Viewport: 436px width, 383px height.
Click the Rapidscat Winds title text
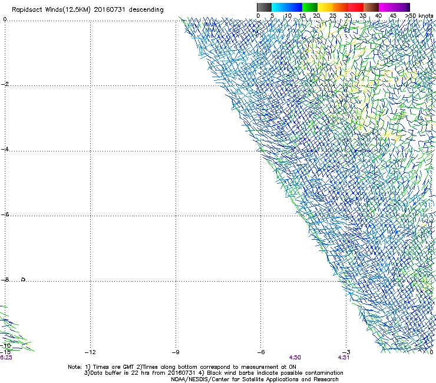point(88,10)
